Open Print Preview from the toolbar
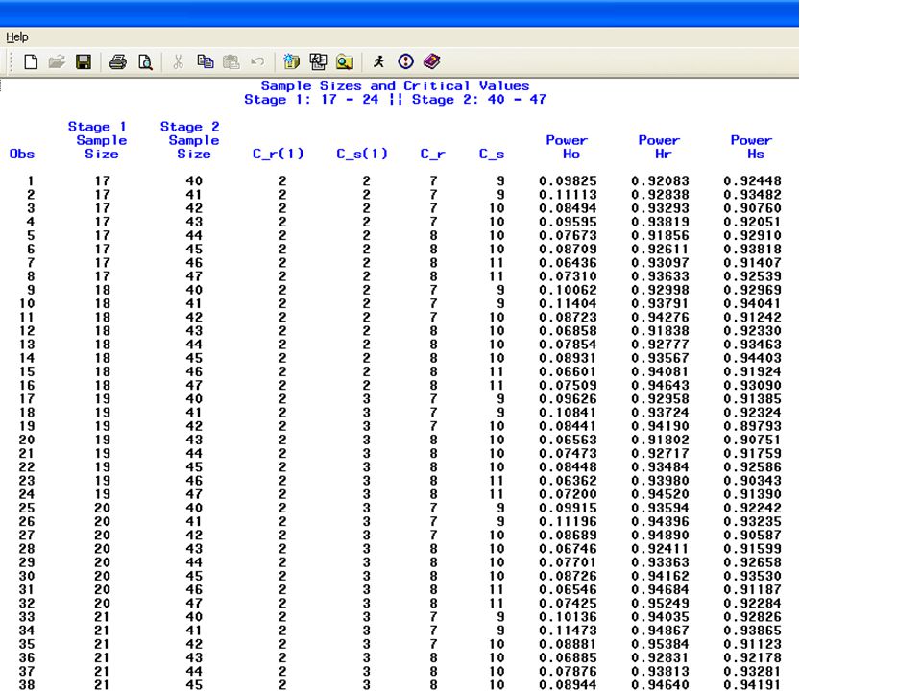 click(x=145, y=61)
